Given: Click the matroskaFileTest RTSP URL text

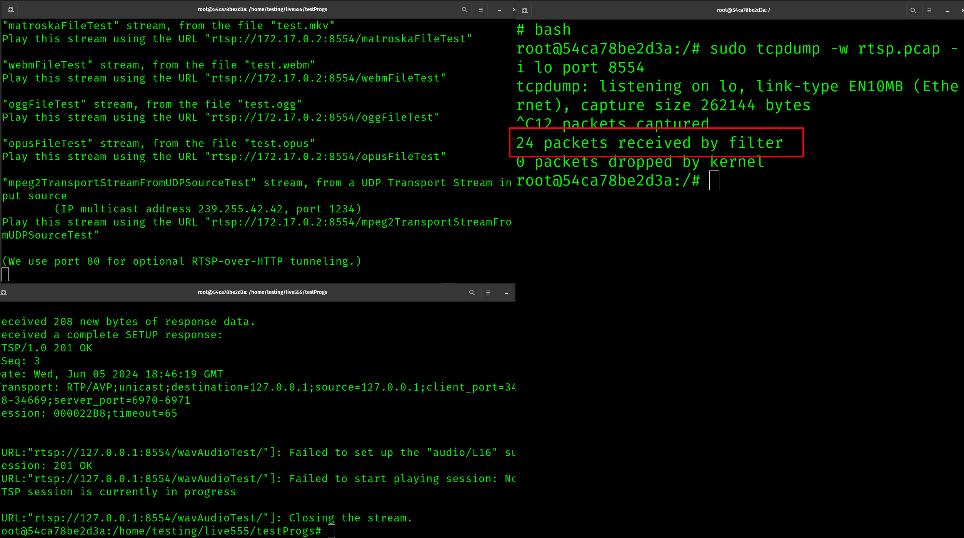Looking at the screenshot, I should [x=339, y=39].
